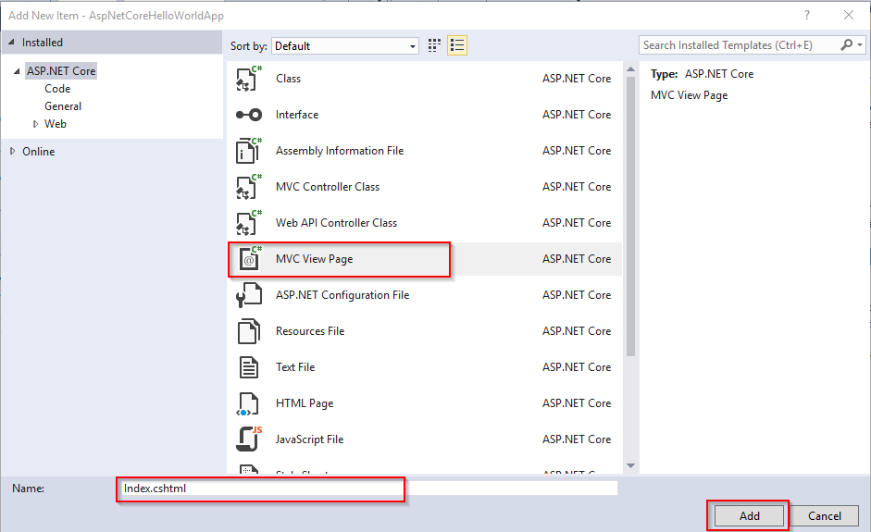This screenshot has height=532, width=871.
Task: Click the Assembly Information File icon
Action: (x=248, y=151)
